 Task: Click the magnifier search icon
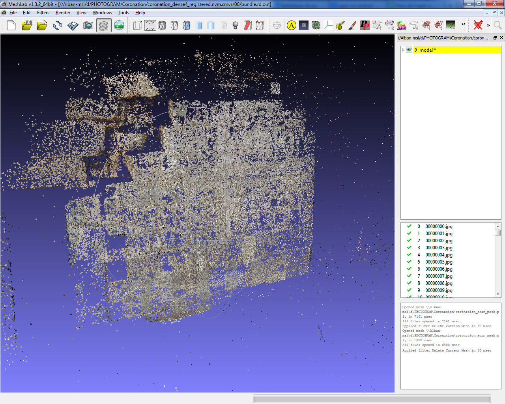click(x=498, y=26)
